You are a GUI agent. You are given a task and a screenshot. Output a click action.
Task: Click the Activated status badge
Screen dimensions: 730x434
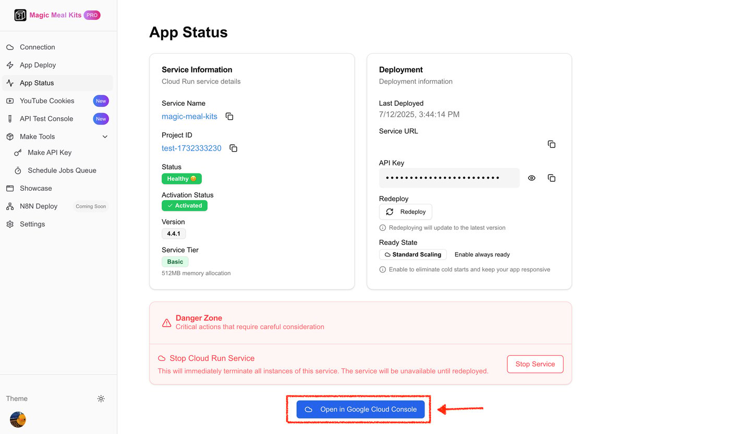pyautogui.click(x=185, y=206)
